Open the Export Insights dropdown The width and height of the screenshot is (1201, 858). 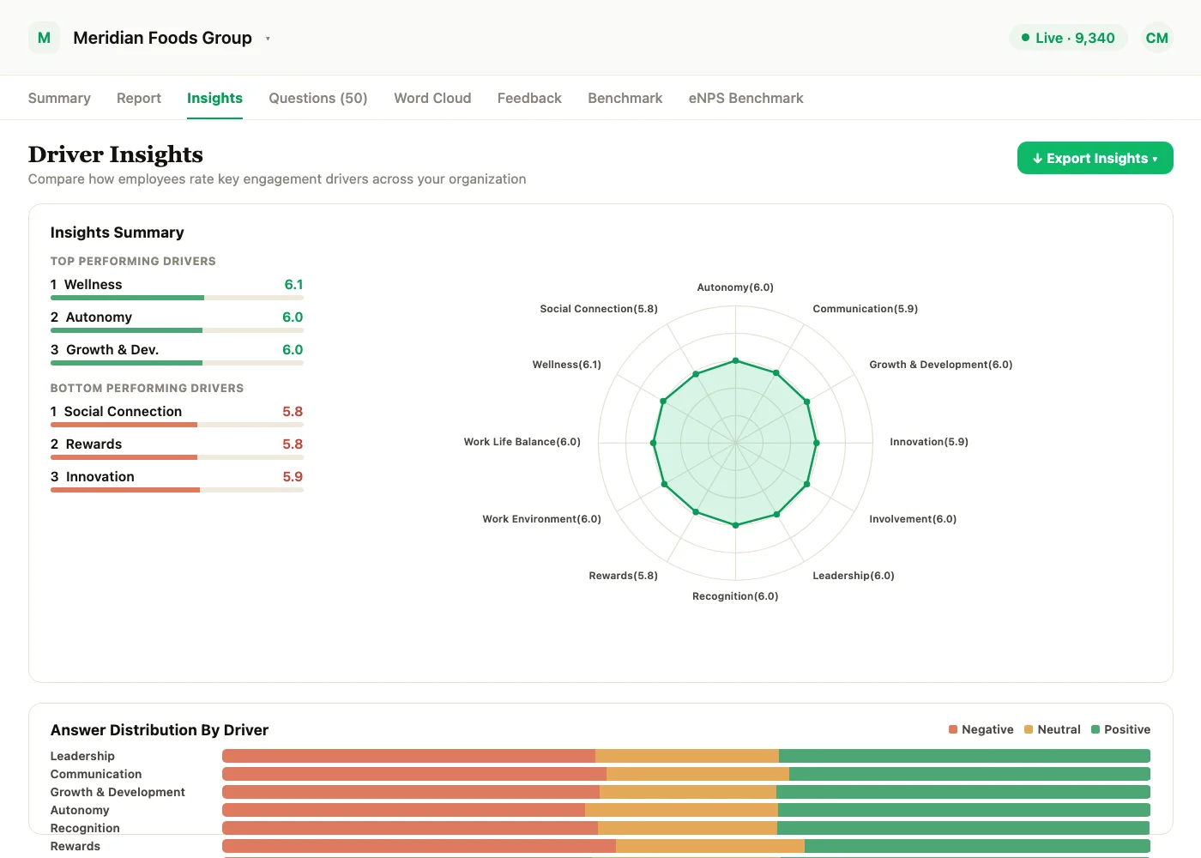(x=1095, y=158)
